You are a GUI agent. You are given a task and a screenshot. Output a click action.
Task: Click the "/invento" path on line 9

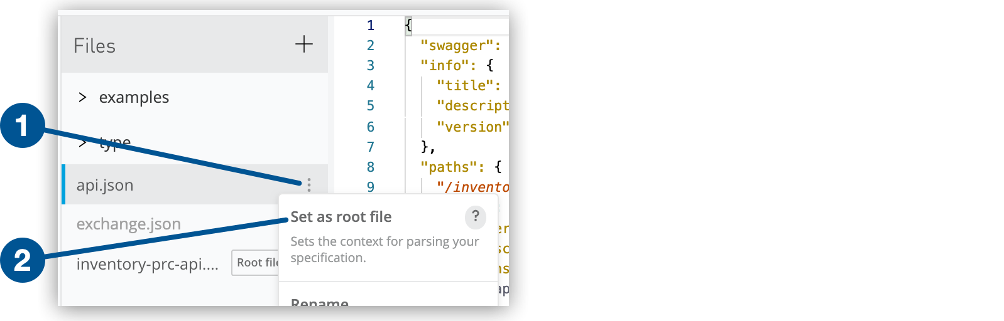click(472, 187)
